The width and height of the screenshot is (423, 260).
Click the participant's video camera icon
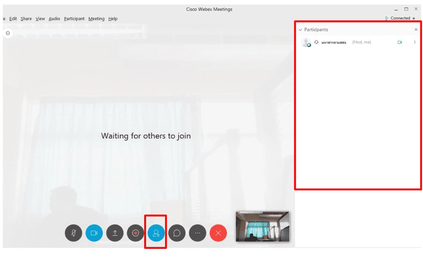pos(399,42)
